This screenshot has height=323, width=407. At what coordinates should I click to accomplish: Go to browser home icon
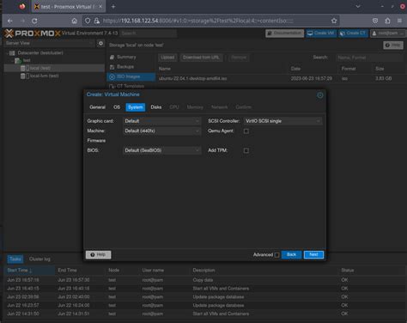75,21
